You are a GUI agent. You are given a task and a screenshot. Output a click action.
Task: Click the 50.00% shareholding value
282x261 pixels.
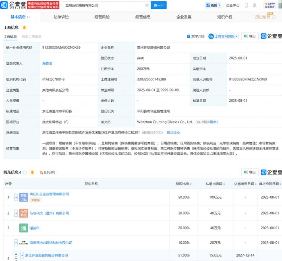click(184, 197)
